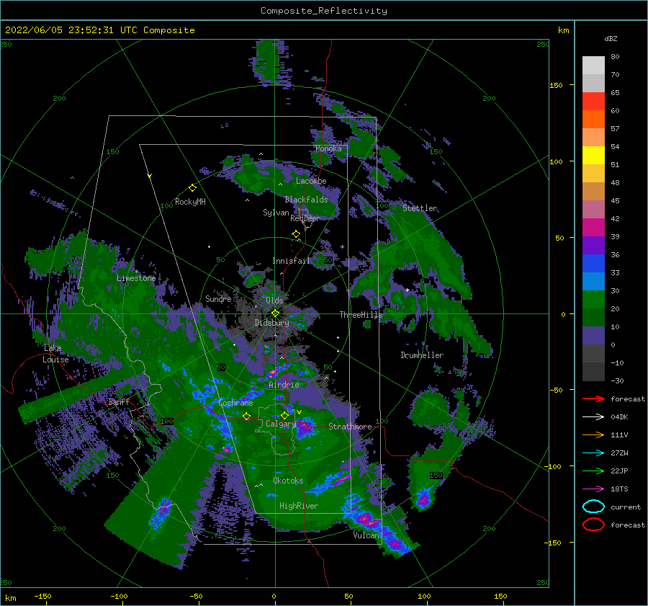Click the Calgary city label
Image resolution: width=648 pixels, height=606 pixels.
[x=281, y=424]
